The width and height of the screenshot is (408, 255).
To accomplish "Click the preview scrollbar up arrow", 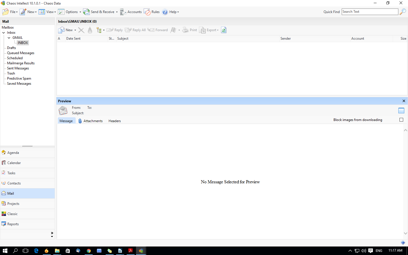I will coord(405,130).
